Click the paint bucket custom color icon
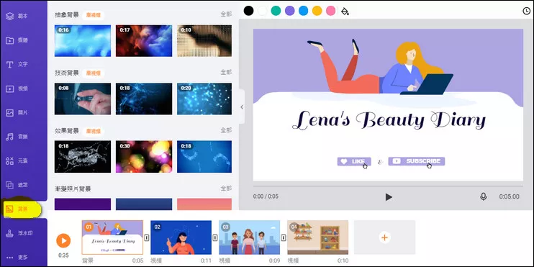 345,12
